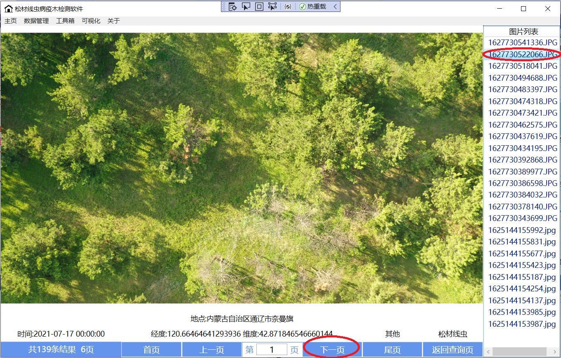Click the image list horizontal scrollbar
This screenshot has width=561, height=358.
point(522,352)
